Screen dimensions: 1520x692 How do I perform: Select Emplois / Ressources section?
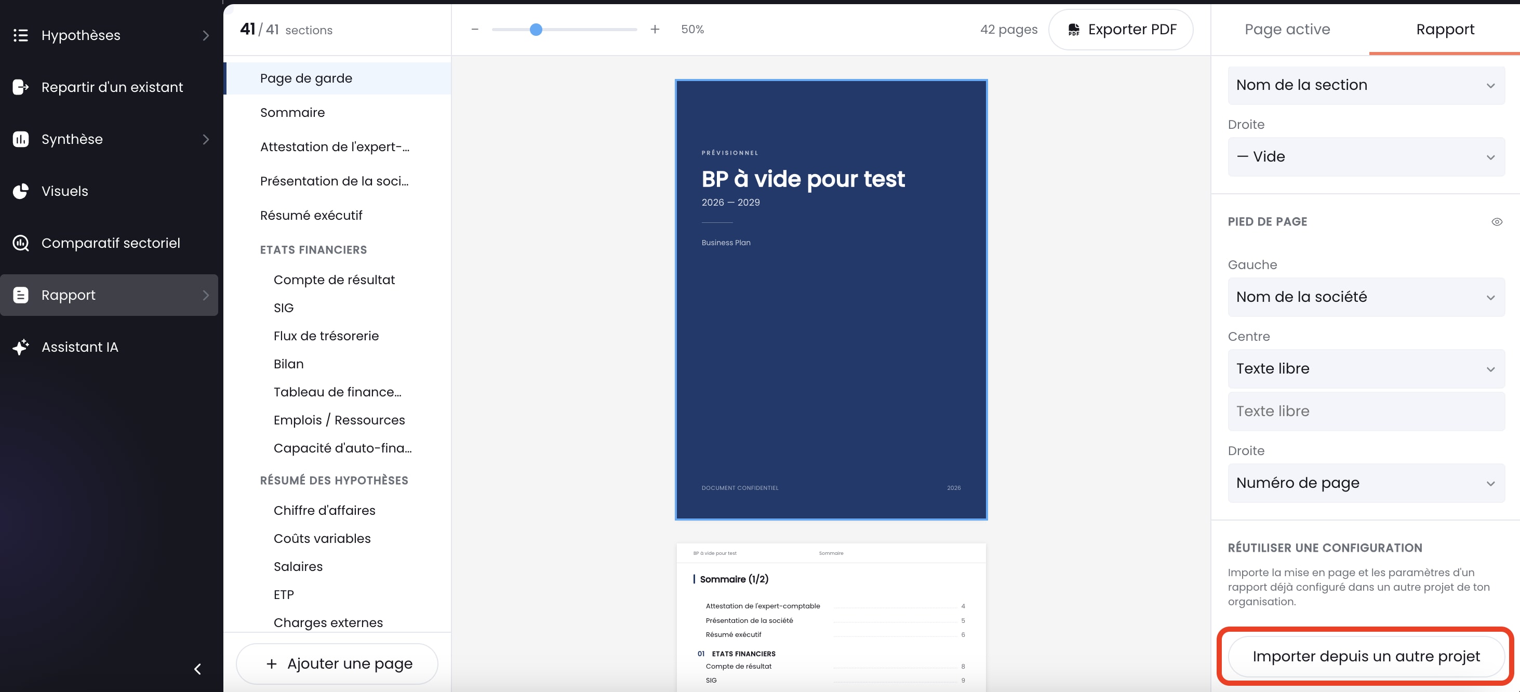pyautogui.click(x=338, y=420)
